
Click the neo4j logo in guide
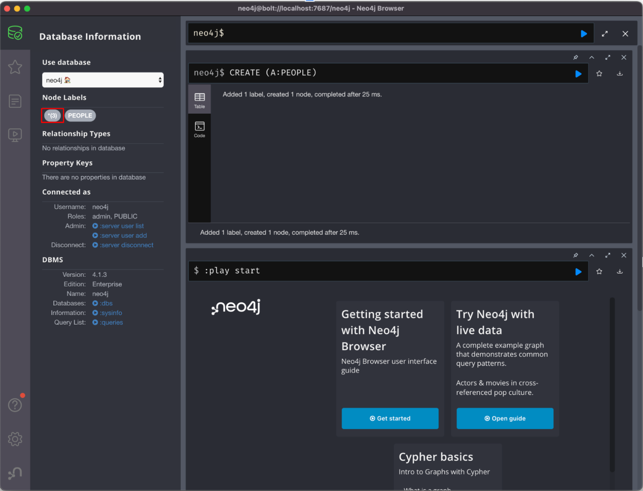(236, 307)
